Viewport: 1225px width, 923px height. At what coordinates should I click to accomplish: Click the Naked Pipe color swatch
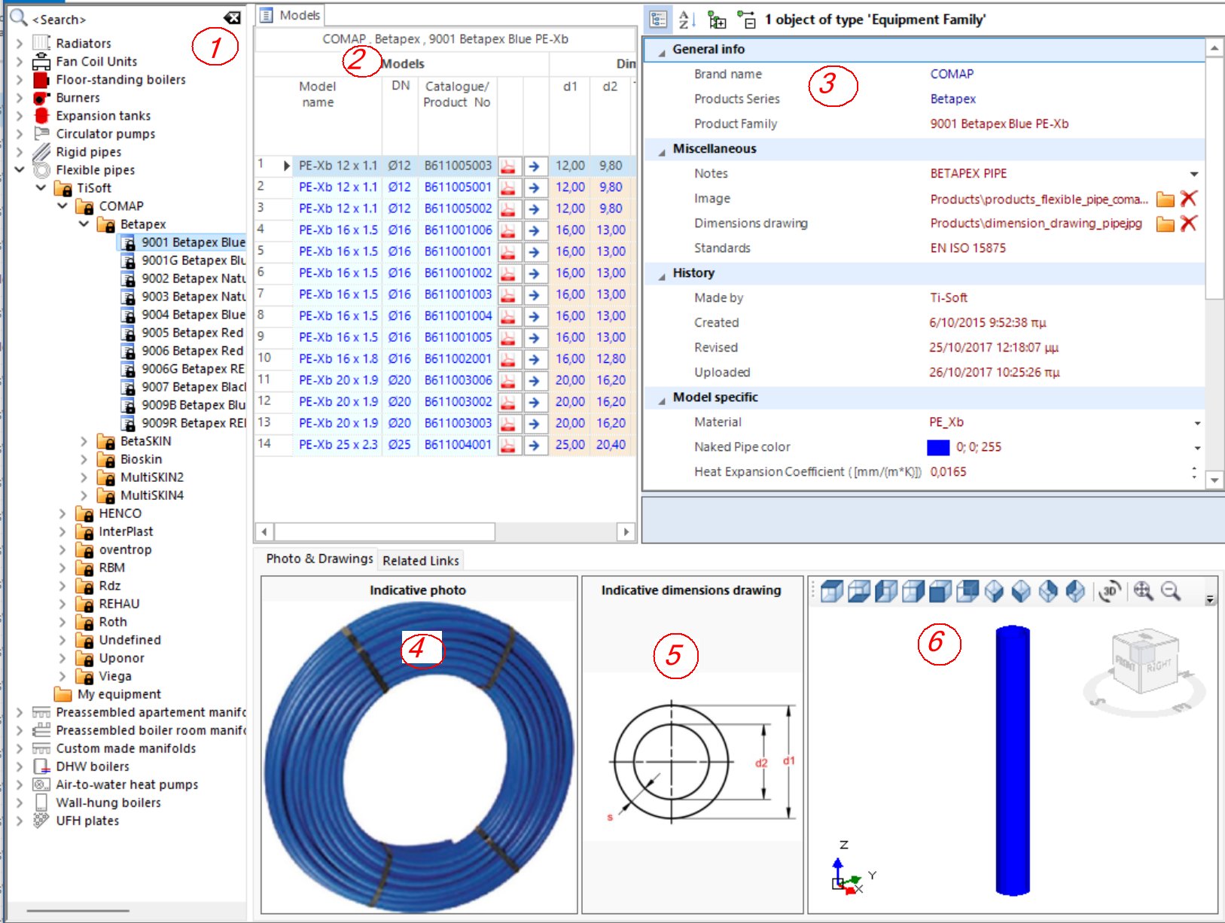click(937, 446)
